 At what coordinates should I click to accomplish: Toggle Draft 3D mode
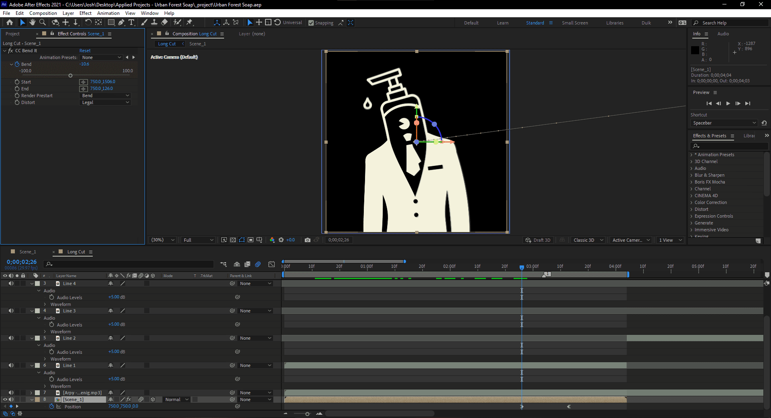538,240
